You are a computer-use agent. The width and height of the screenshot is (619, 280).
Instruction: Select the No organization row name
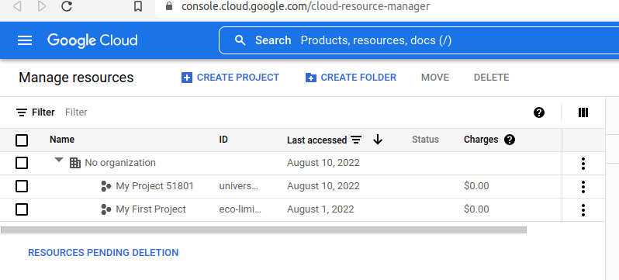[120, 163]
